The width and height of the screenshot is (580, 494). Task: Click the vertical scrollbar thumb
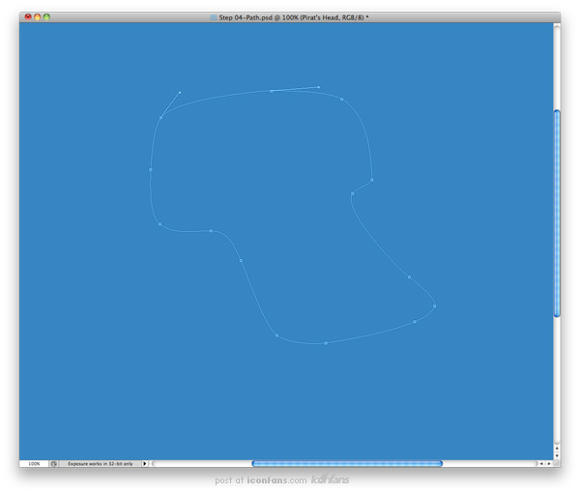coord(557,213)
